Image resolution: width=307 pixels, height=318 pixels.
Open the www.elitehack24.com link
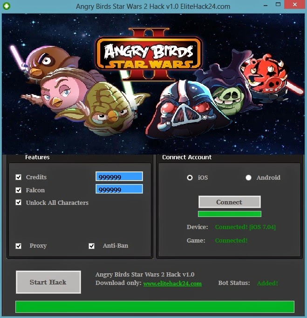(x=172, y=284)
